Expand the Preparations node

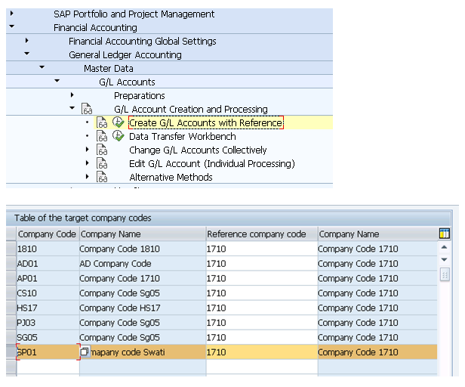click(x=72, y=95)
